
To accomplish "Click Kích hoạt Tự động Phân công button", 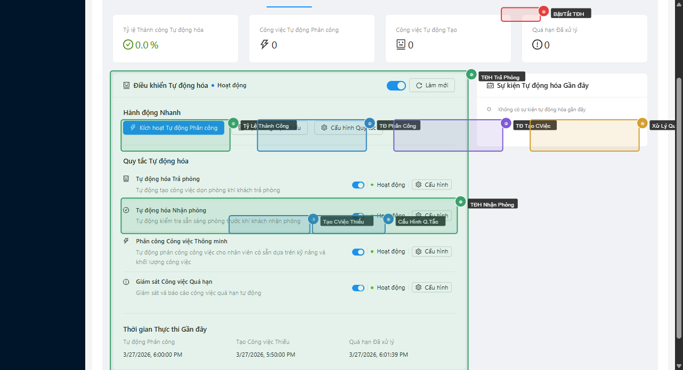I will (x=174, y=128).
